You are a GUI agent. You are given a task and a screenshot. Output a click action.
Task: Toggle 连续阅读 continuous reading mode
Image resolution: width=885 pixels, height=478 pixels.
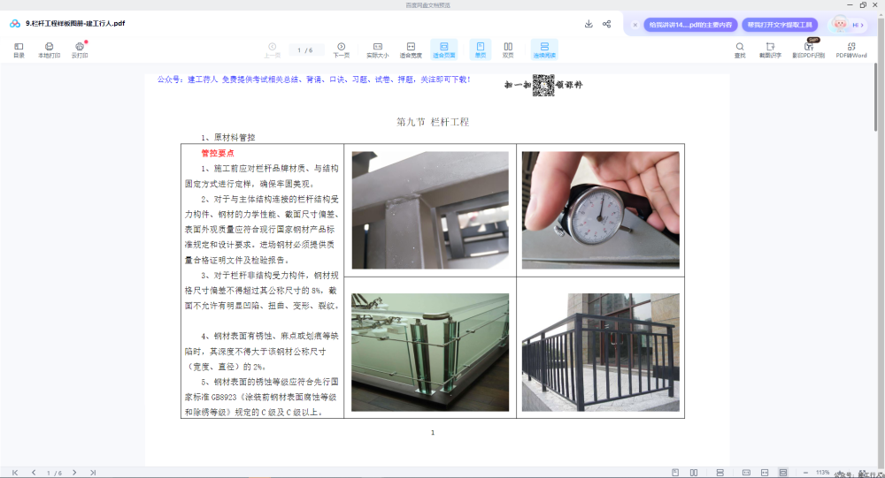coord(544,49)
